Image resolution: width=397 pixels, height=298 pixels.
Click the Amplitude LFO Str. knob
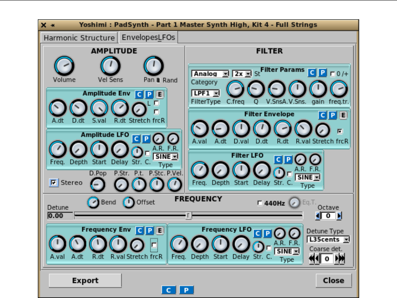pyautogui.click(x=137, y=152)
